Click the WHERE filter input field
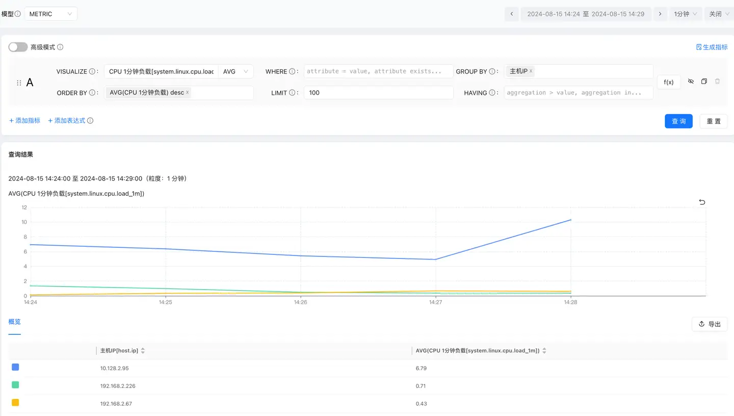This screenshot has width=734, height=416. 378,71
